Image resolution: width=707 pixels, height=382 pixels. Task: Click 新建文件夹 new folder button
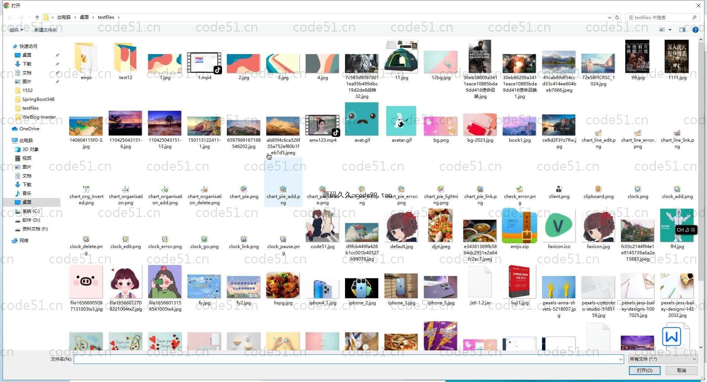[x=46, y=30]
